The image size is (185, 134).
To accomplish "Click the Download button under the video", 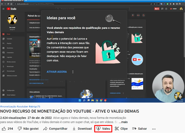I will (82, 129).
